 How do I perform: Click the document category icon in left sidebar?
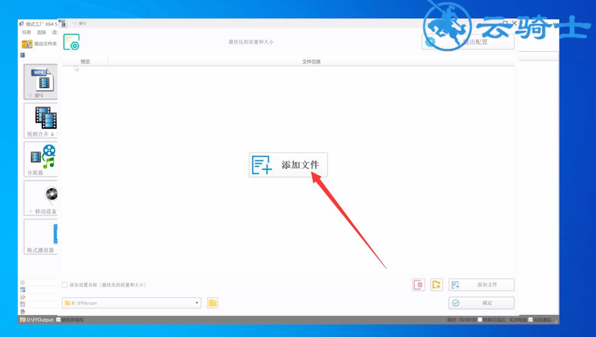tap(23, 297)
